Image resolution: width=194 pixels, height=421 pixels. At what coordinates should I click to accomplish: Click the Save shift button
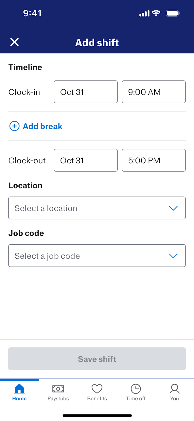point(97,359)
